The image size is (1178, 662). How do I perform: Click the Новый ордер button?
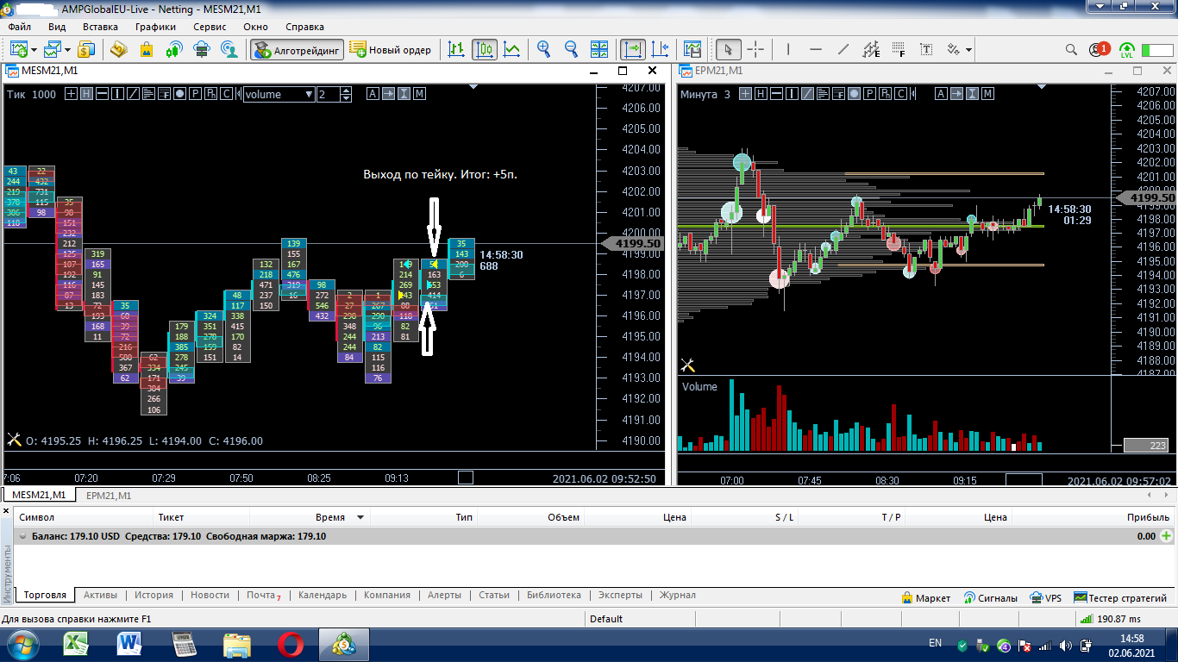point(391,50)
